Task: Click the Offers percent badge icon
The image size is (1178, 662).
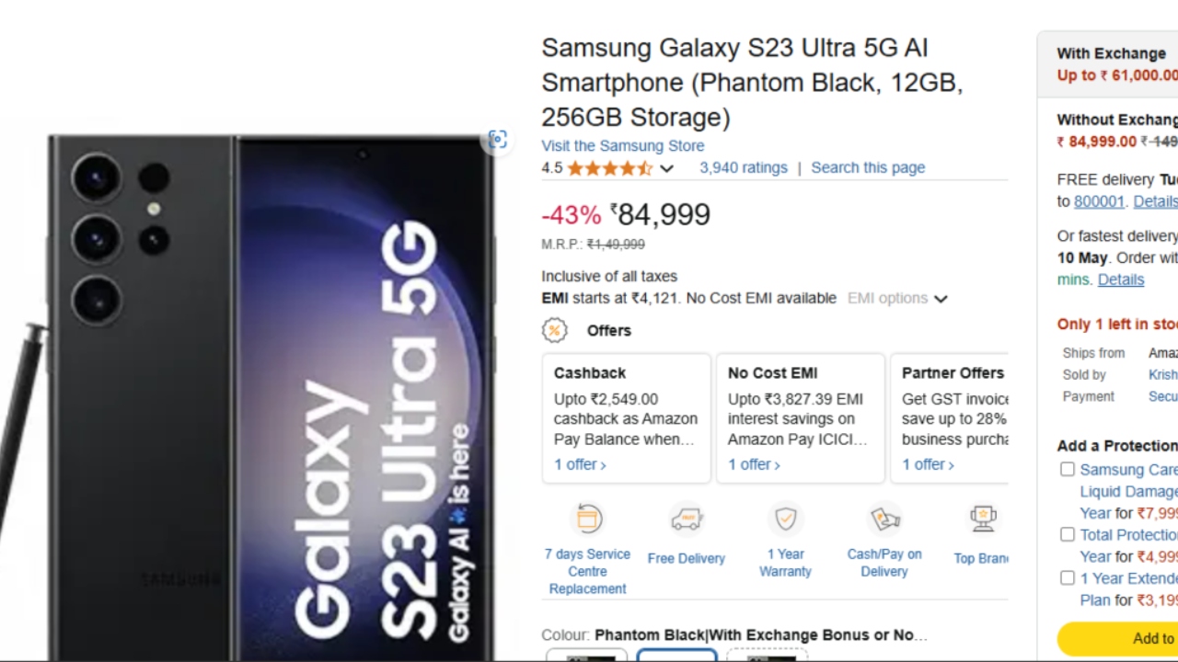Action: point(554,330)
